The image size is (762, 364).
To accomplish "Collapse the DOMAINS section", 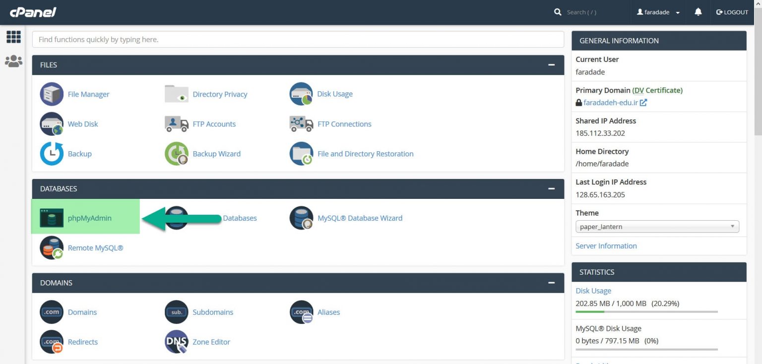I will (x=551, y=283).
